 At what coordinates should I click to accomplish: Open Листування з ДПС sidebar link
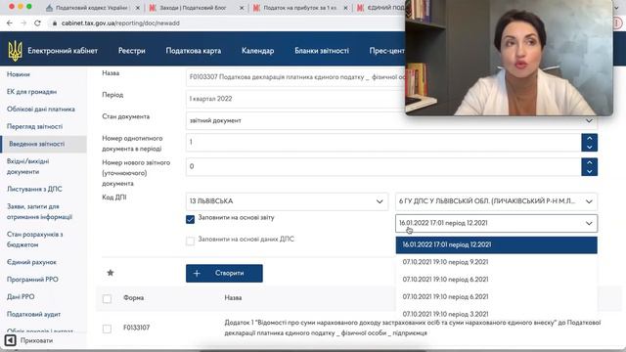[34, 189]
